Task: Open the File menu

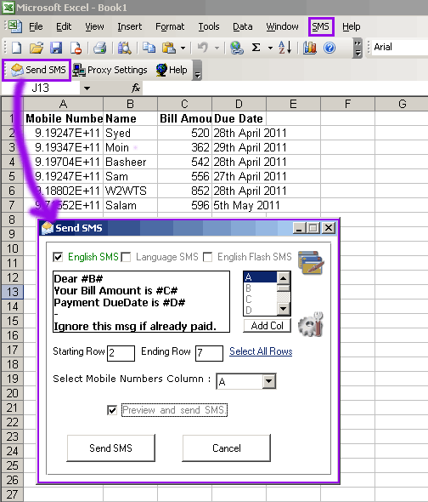Action: 36,26
